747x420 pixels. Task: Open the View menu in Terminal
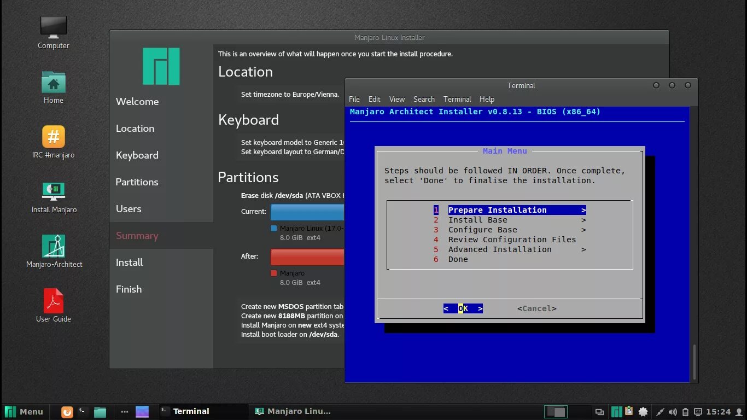(397, 99)
